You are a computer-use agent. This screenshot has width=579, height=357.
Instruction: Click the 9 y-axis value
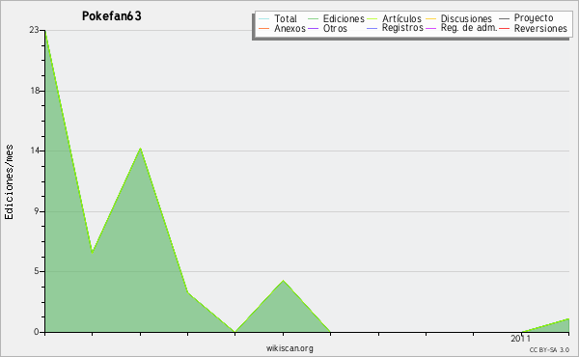pos(37,211)
